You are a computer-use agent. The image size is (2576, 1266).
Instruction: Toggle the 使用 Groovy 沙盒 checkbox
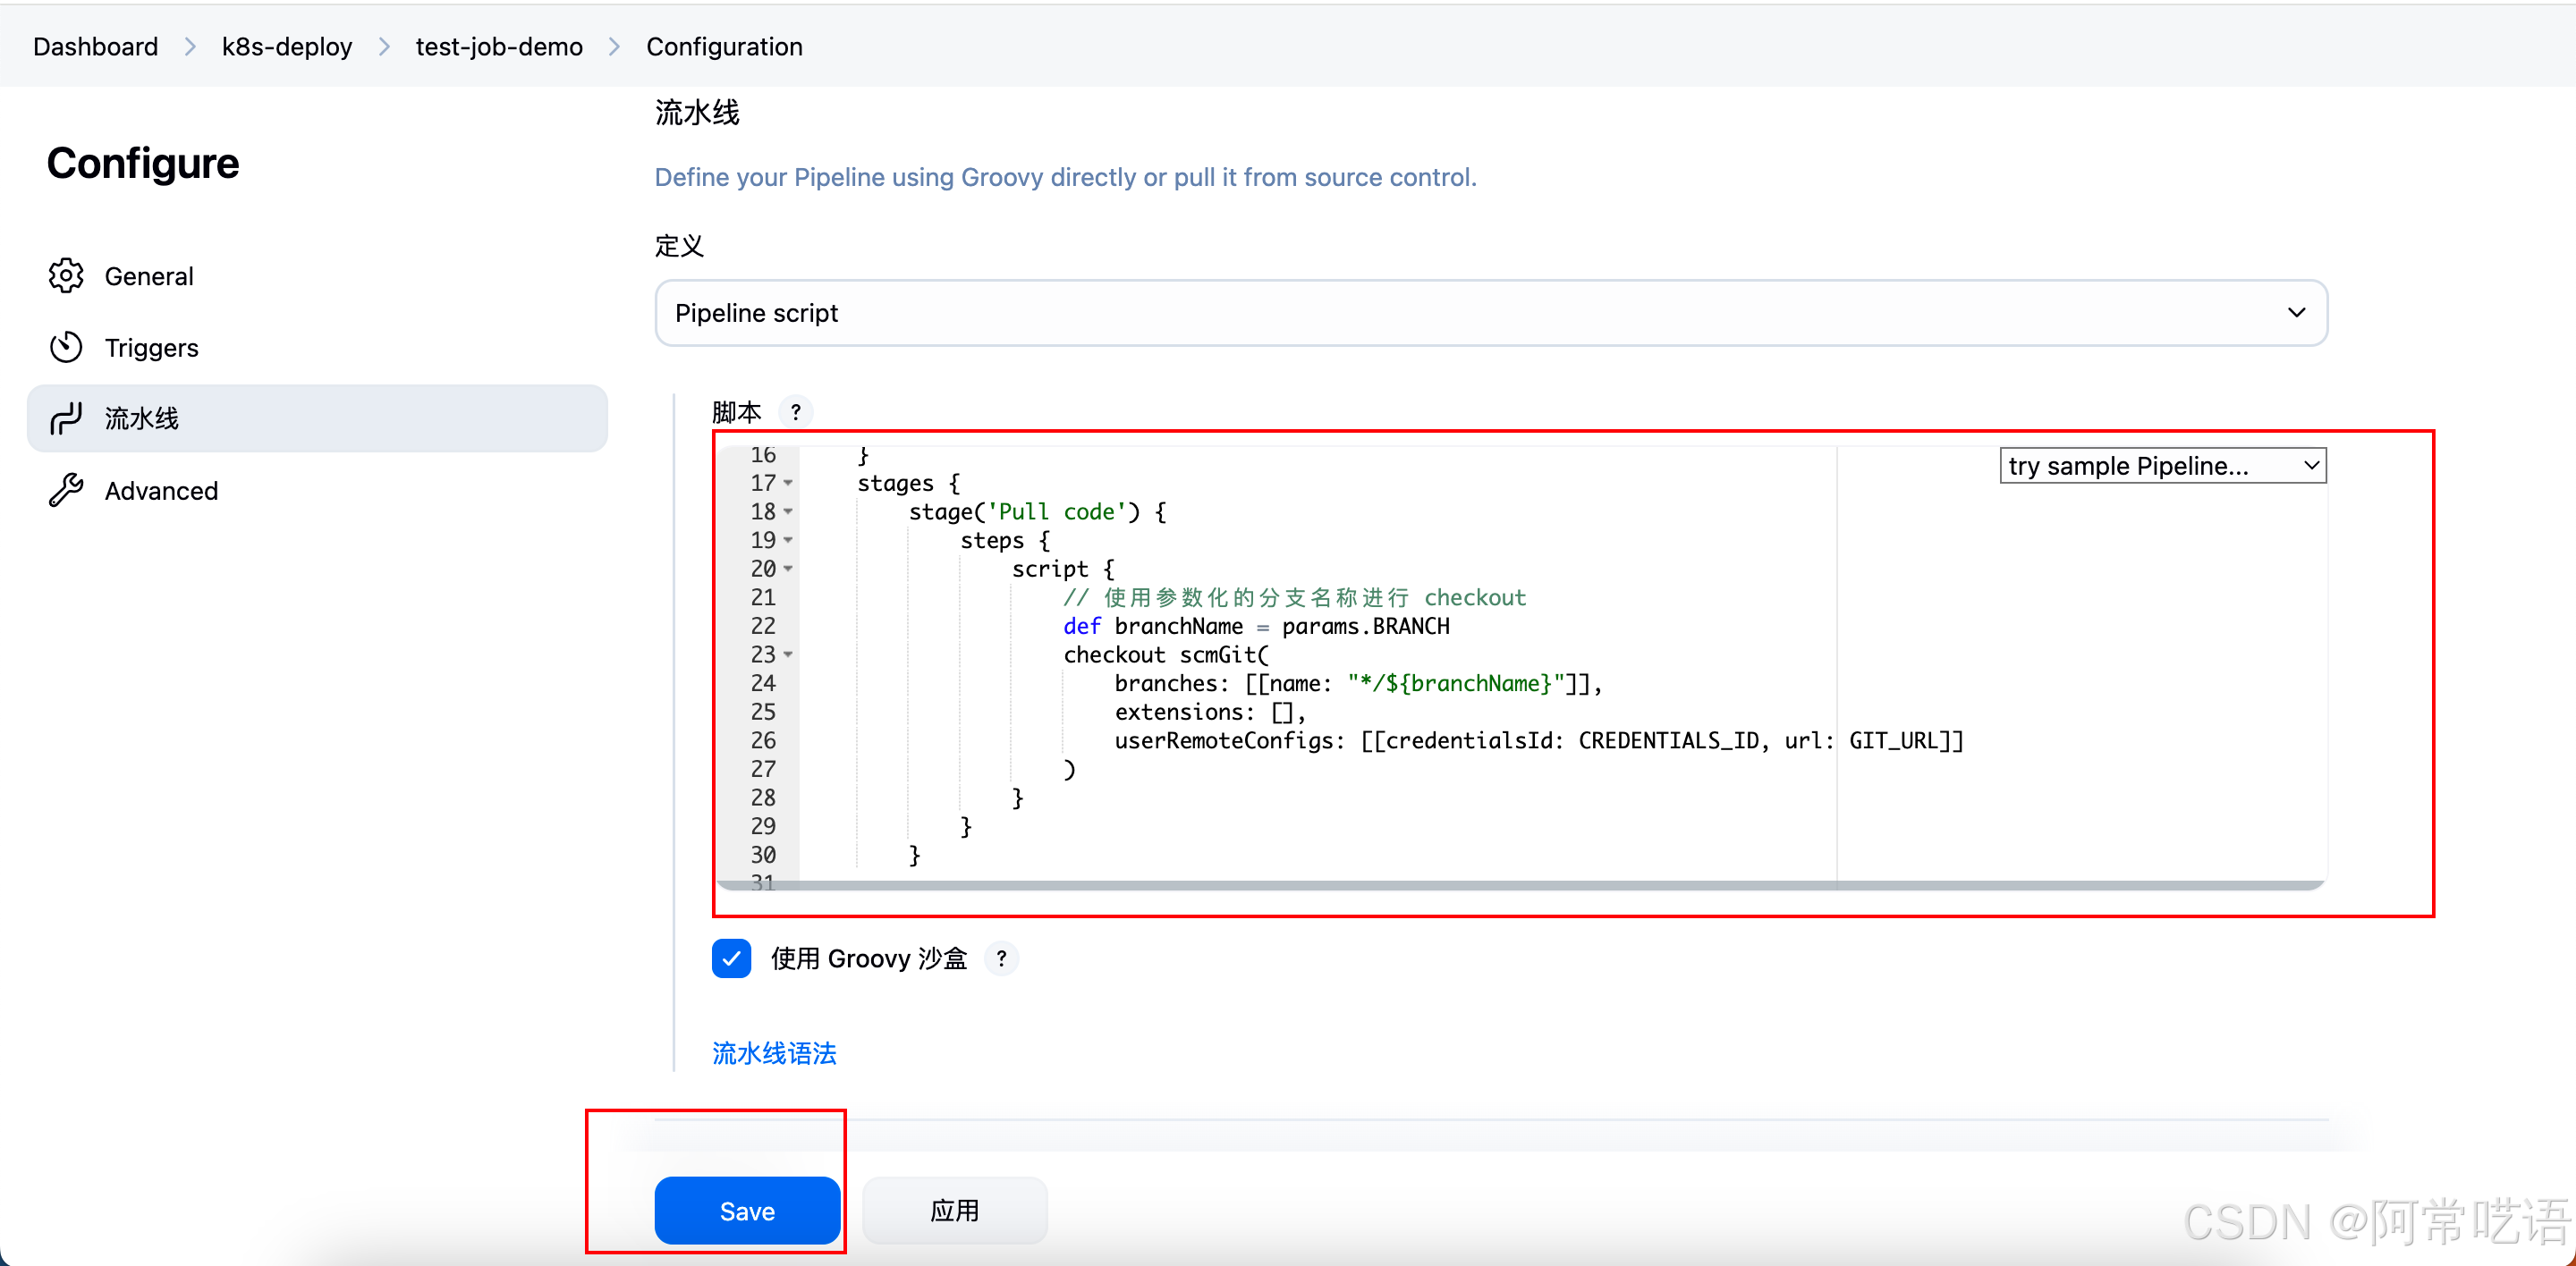(731, 958)
